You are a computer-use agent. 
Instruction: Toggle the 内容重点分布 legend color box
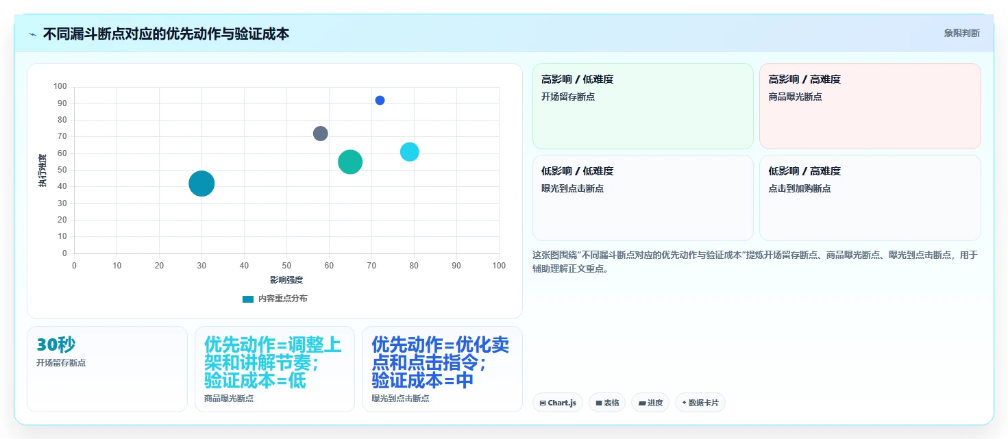(x=248, y=299)
